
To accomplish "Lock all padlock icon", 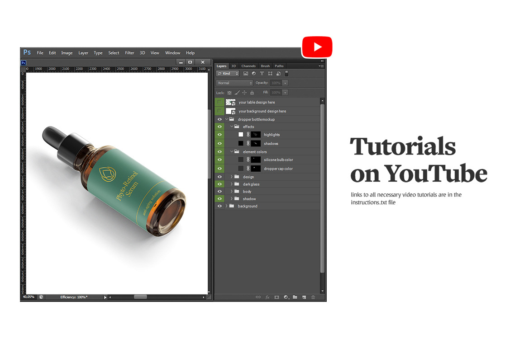I will pos(252,93).
